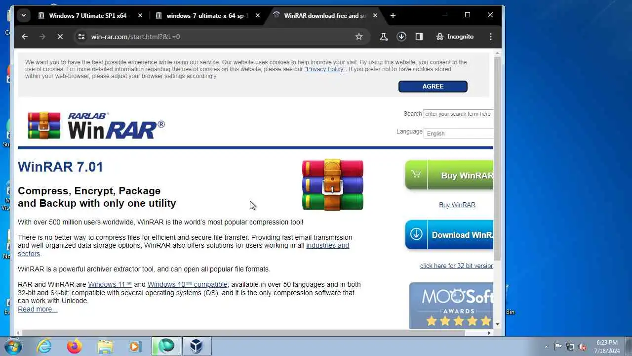Viewport: 632px width, 356px height.
Task: Open the Windows 10 compatible link
Action: pyautogui.click(x=188, y=284)
